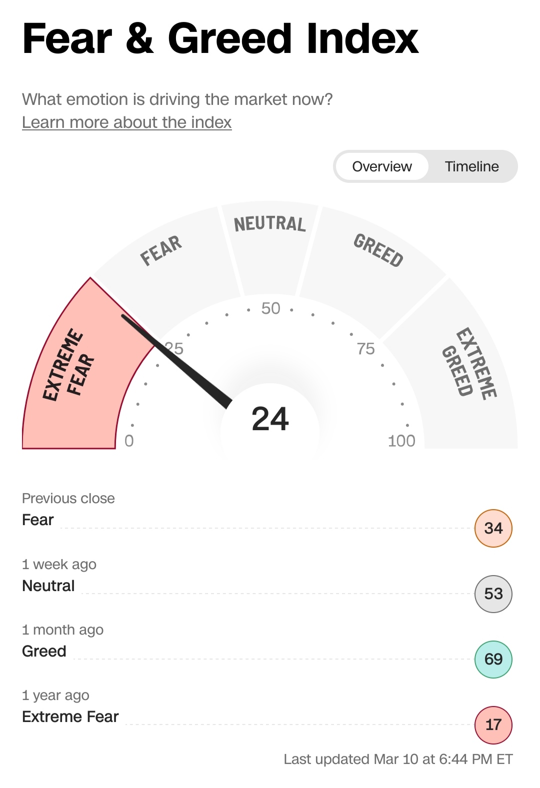Screen dimensions: 540x788
Task: Click the 1 year ago badge 17
Action: pyautogui.click(x=493, y=725)
